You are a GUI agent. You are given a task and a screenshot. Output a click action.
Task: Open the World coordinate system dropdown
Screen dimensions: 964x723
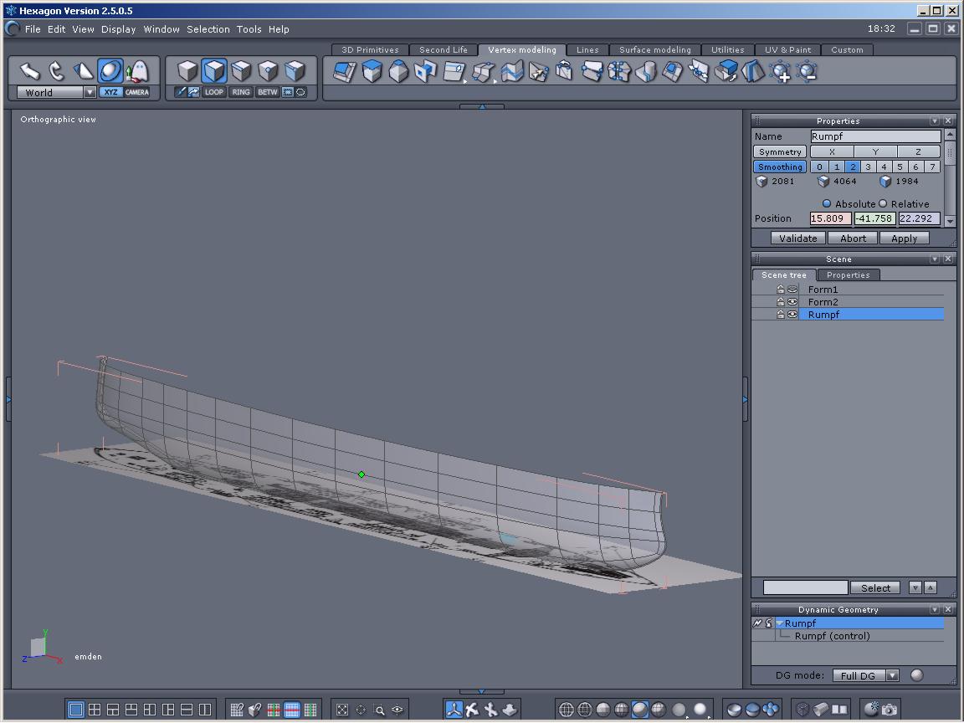tap(90, 92)
